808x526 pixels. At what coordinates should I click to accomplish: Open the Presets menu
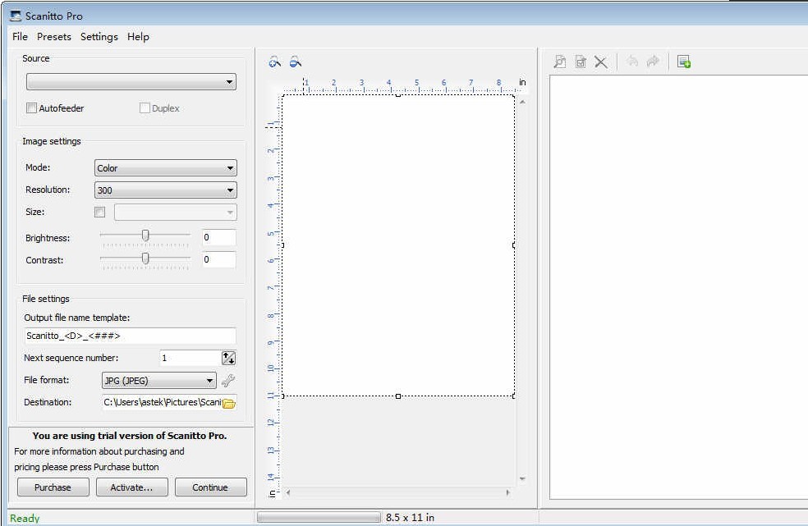[54, 37]
